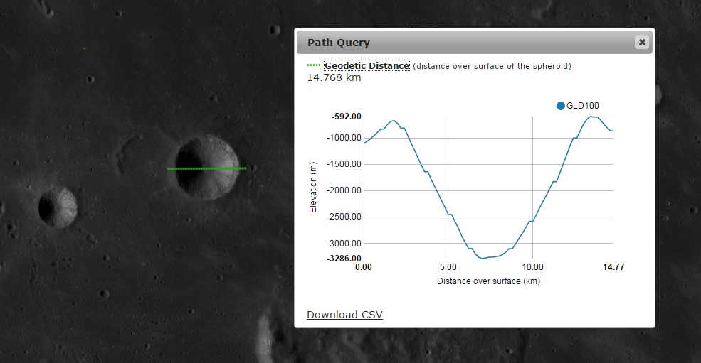Click the green path line on the map
The width and height of the screenshot is (701, 363).
206,168
